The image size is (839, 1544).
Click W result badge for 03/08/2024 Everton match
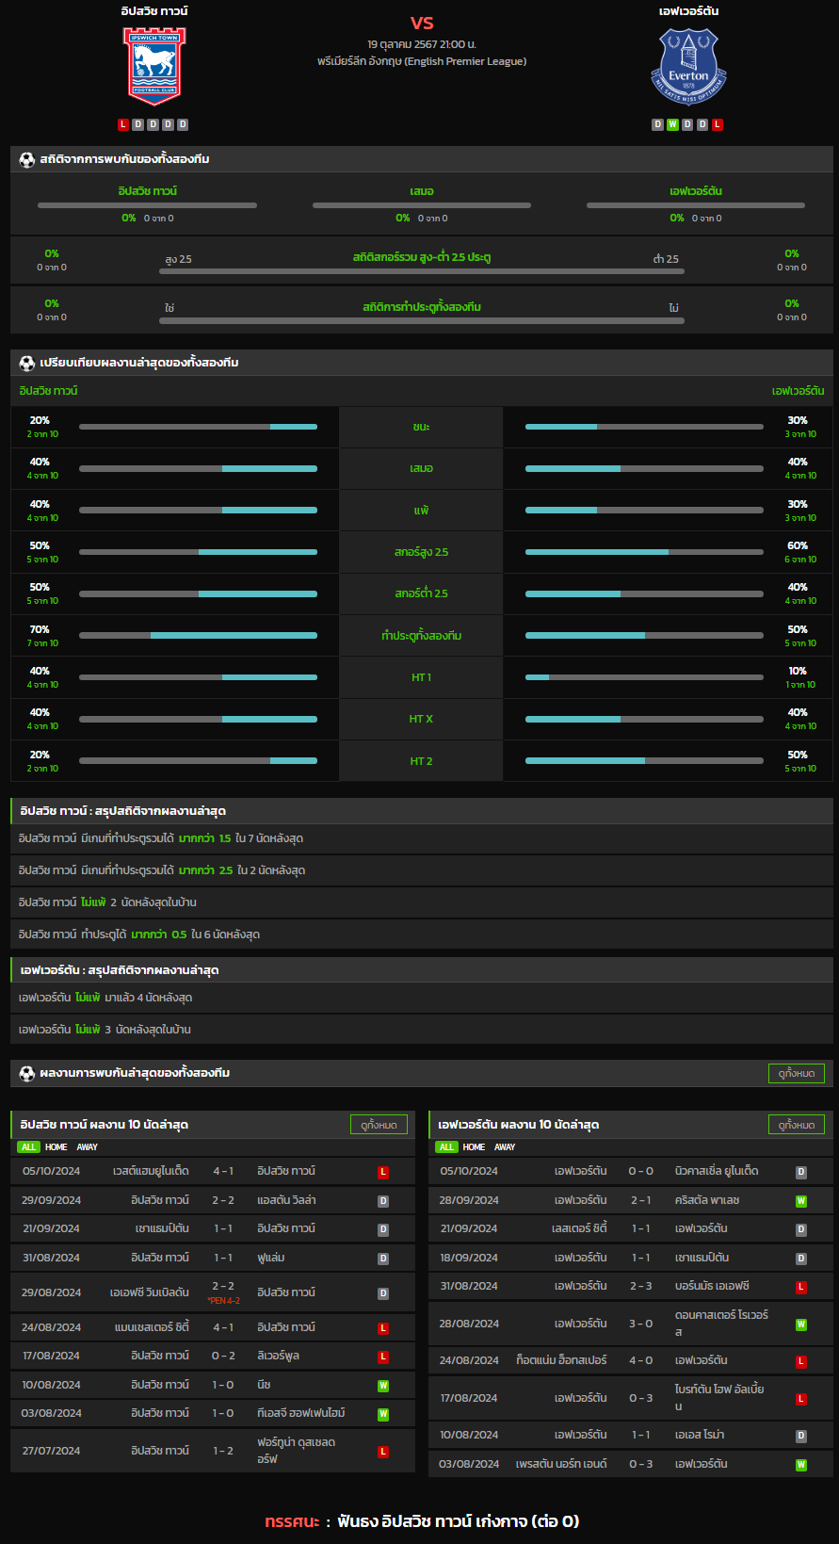point(801,1465)
